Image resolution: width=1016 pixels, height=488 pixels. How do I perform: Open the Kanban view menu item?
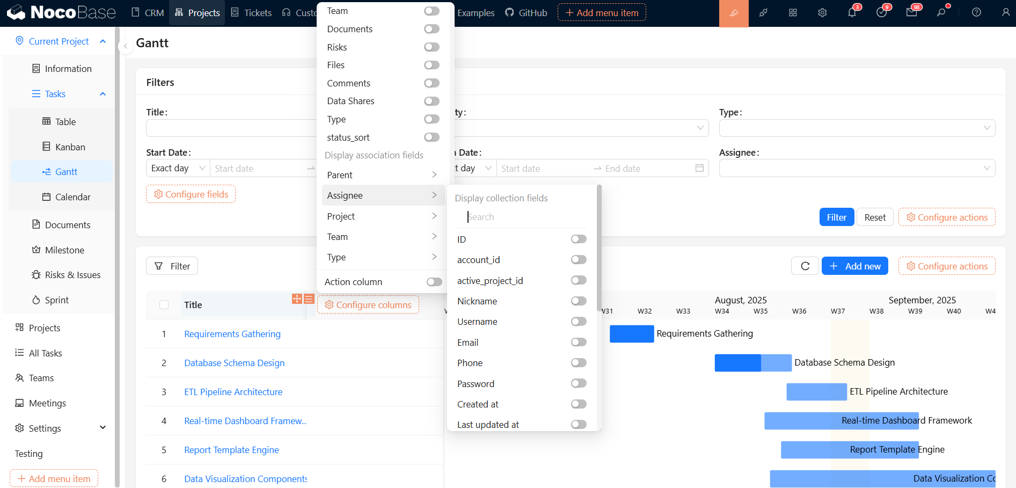70,147
